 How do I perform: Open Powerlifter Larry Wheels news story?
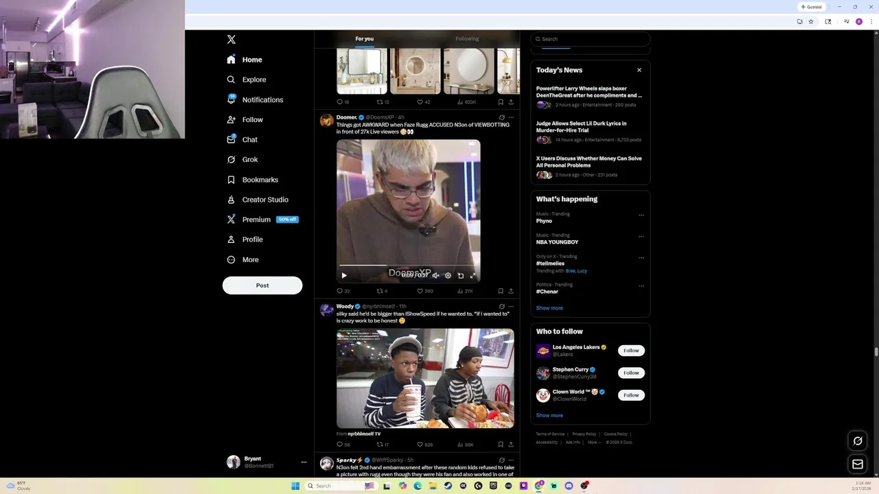[589, 97]
